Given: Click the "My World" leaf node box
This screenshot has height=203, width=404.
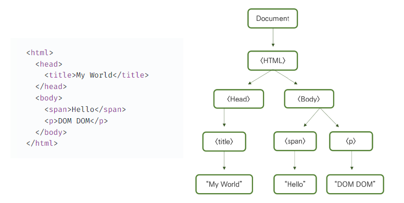Looking at the screenshot, I should 224,184.
